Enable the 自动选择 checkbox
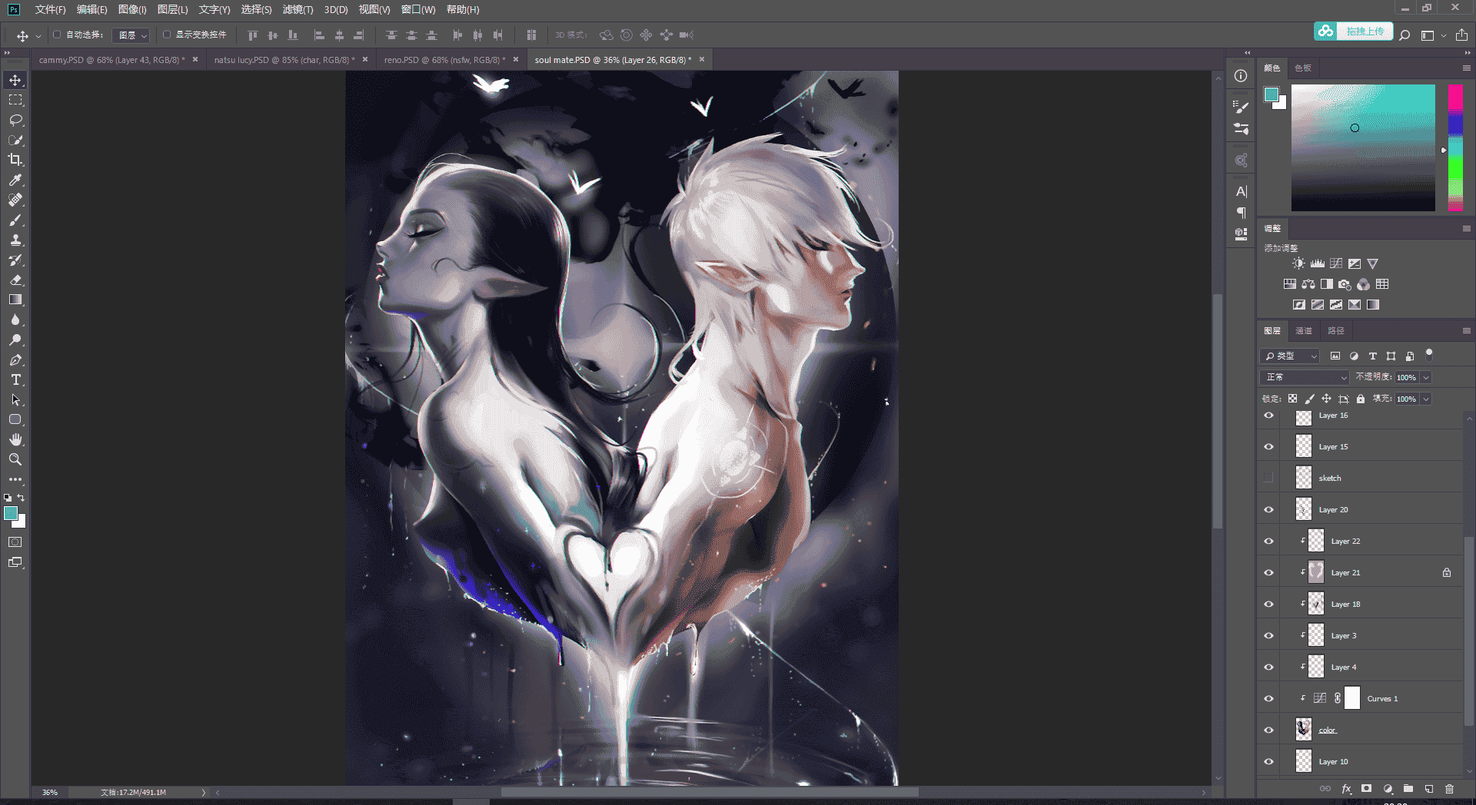 point(57,35)
